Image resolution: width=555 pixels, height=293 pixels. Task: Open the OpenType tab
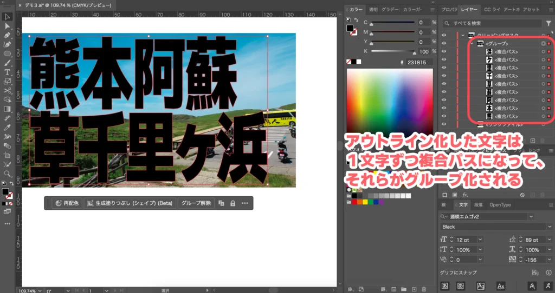(500, 205)
